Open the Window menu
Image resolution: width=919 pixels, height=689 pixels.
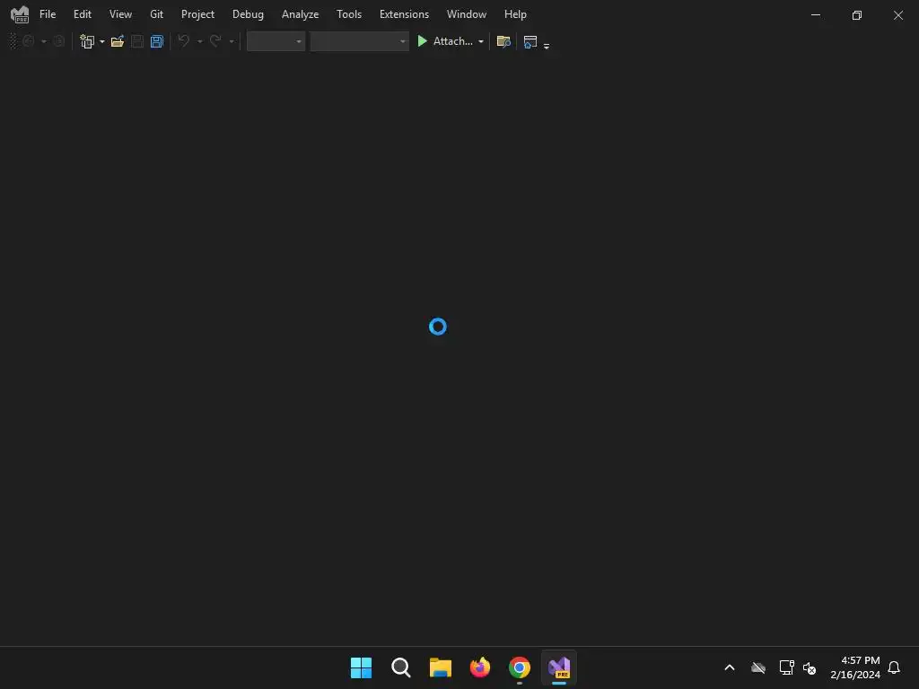click(x=467, y=14)
